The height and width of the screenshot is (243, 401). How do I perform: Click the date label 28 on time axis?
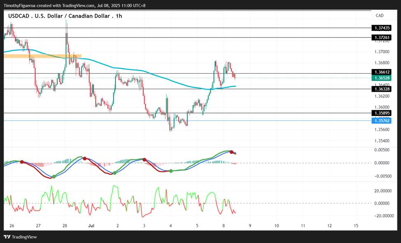65,226
